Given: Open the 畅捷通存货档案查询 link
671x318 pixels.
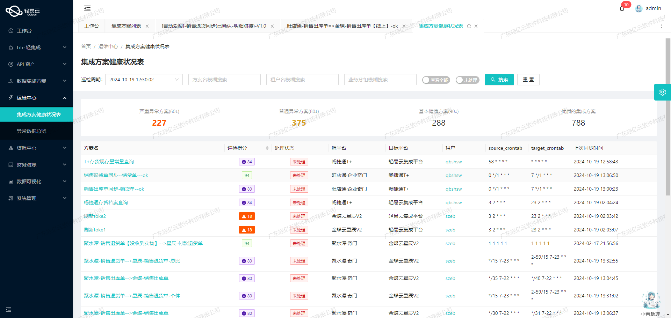Looking at the screenshot, I should 106,202.
